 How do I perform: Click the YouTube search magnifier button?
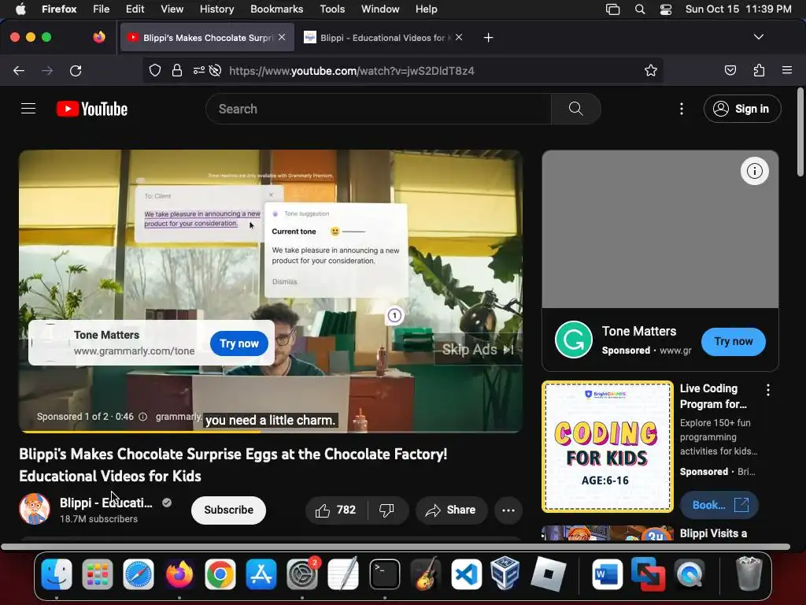click(x=575, y=109)
